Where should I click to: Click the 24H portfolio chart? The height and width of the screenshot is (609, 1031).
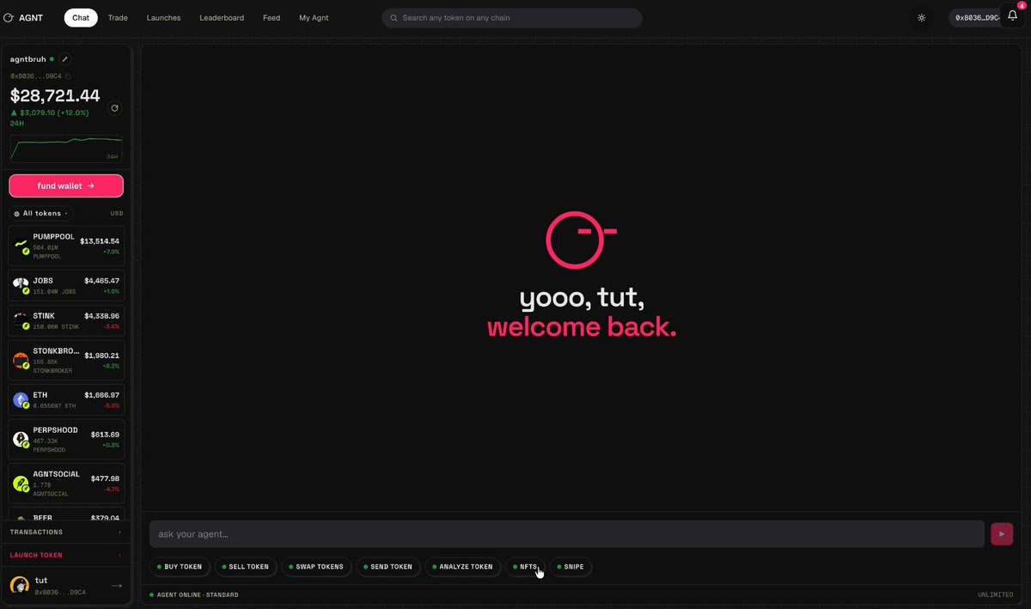pos(66,149)
